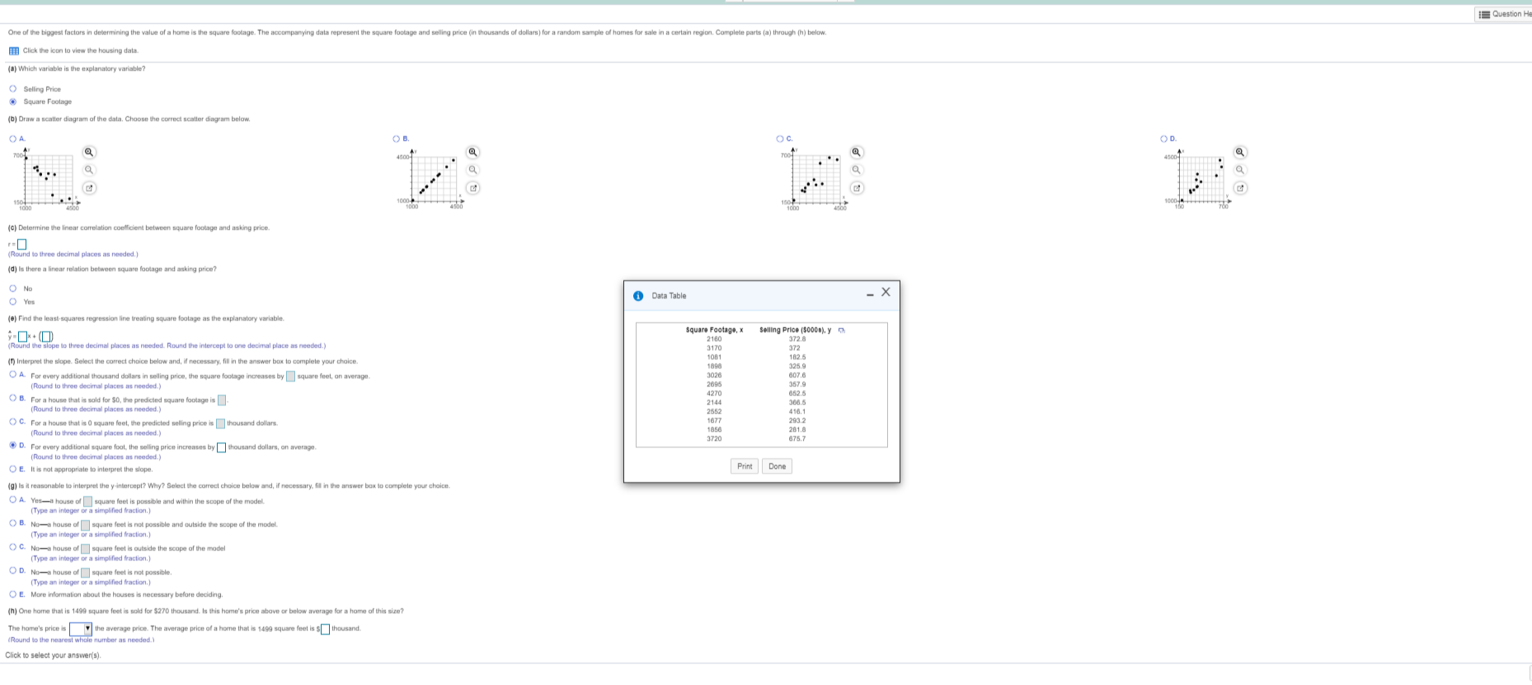Open scatter diagram C in new window
This screenshot has width=1532, height=685.
[x=858, y=188]
